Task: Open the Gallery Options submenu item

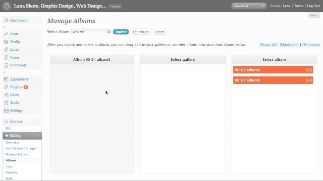Action: coord(11,172)
